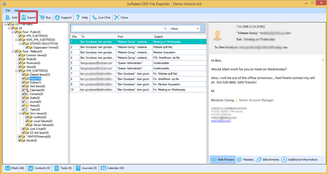
Task: Open Help from the toolbar
Action: tap(82, 18)
